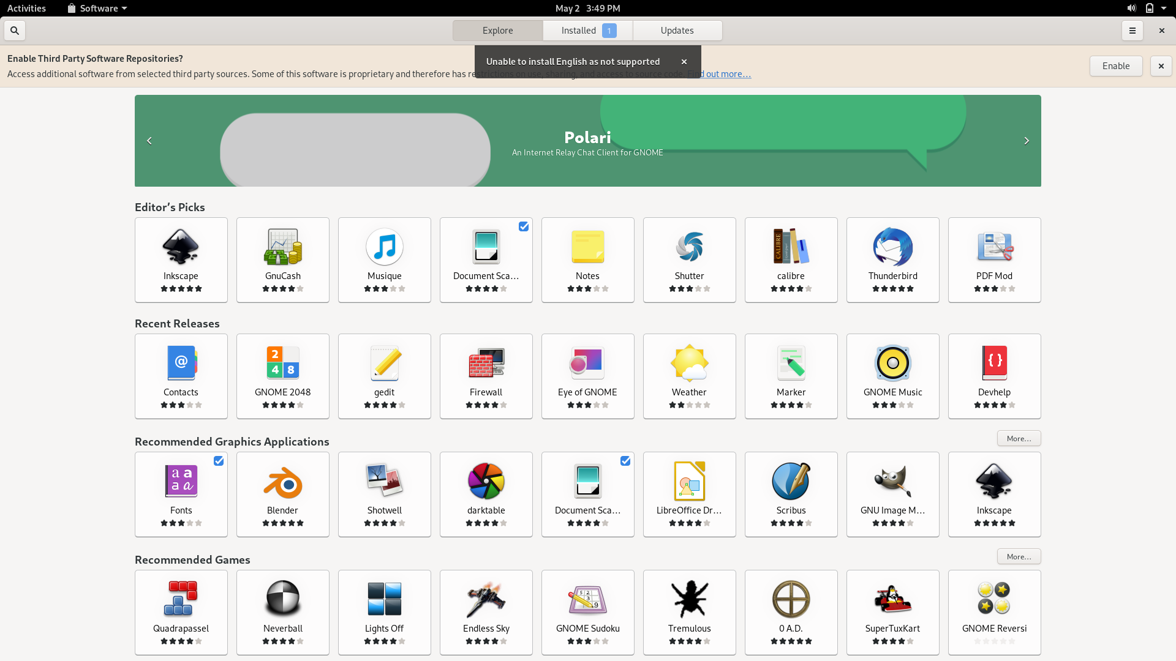The image size is (1176, 661).
Task: Open the Activities overview
Action: click(x=26, y=9)
